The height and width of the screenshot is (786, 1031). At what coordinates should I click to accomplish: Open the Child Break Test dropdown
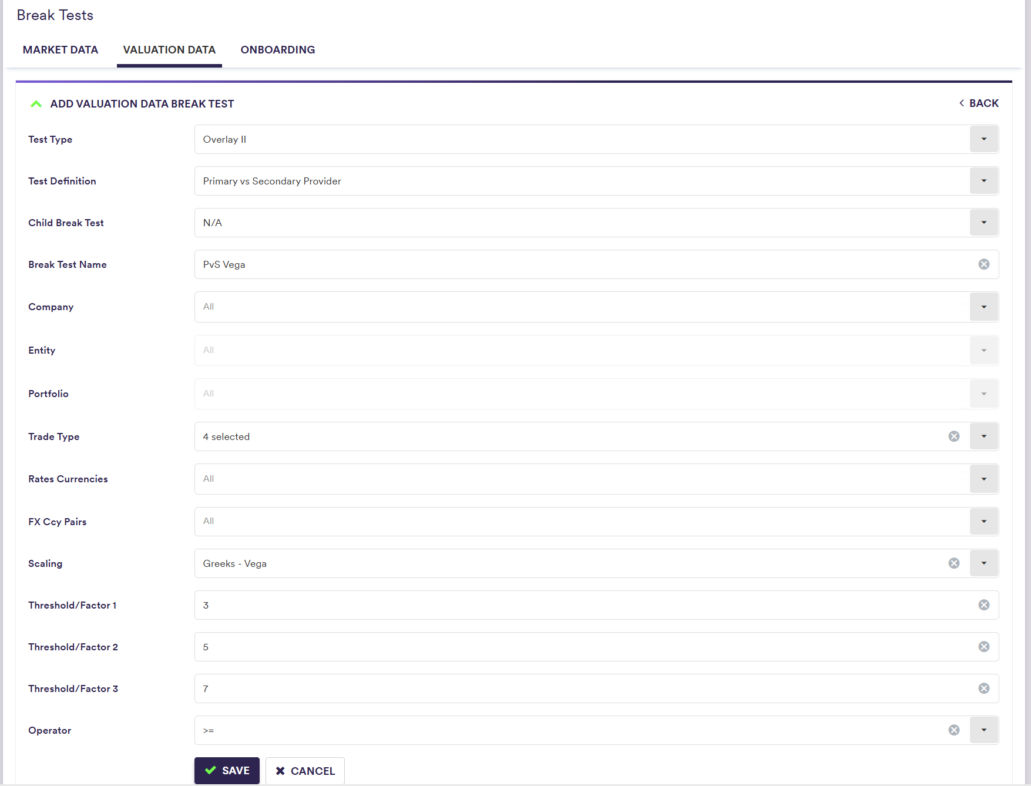[983, 223]
